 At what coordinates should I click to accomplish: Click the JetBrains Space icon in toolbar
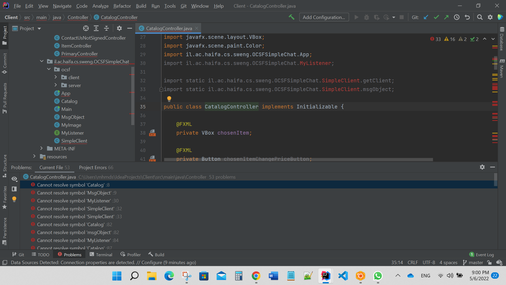click(x=500, y=17)
